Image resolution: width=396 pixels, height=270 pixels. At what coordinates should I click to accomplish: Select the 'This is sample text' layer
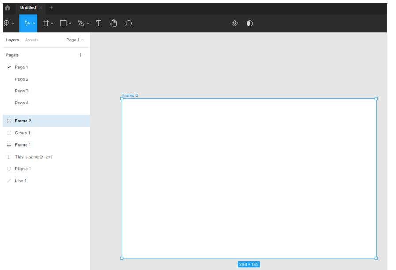click(46, 157)
